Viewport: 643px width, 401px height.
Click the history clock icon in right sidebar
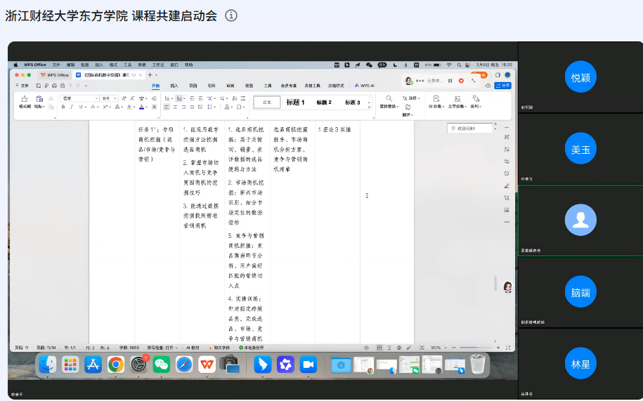coord(506,173)
